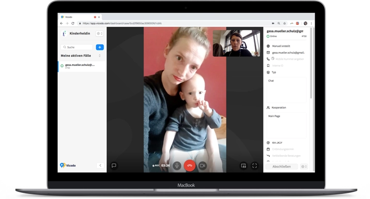Image resolution: width=370 pixels, height=199 pixels.
Task: Click the Vicodo logo link in sidebar
Action: click(x=68, y=165)
